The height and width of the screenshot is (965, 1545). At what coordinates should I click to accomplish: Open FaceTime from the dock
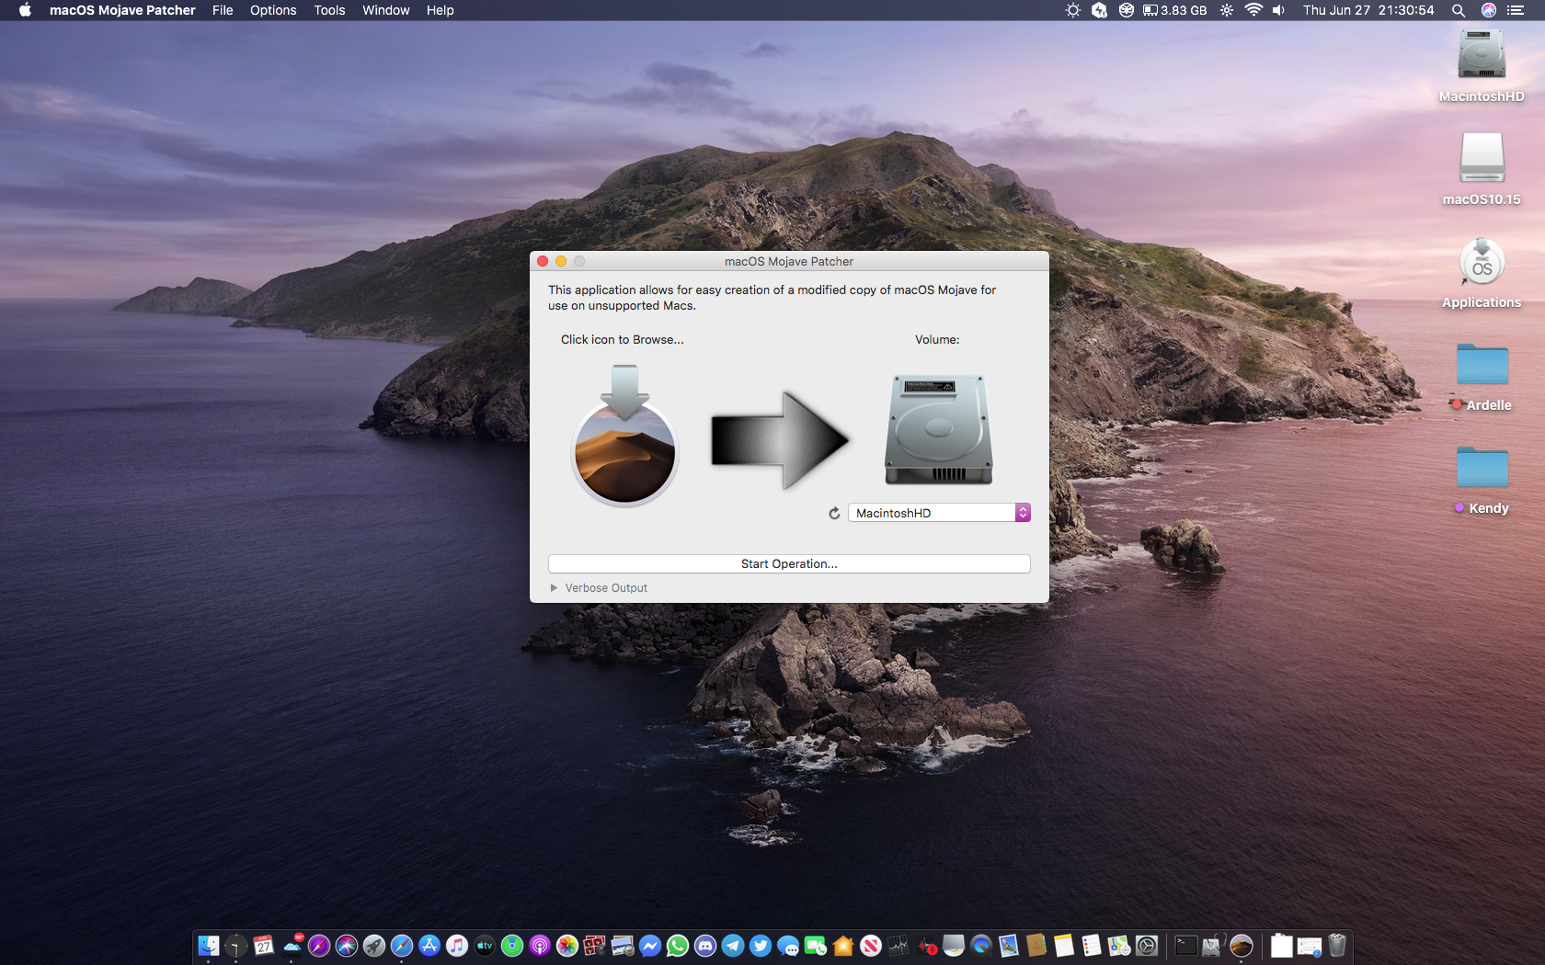816,945
